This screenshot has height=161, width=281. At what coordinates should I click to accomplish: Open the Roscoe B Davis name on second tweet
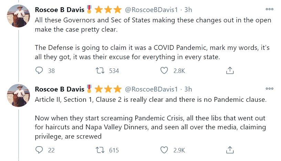coord(59,89)
